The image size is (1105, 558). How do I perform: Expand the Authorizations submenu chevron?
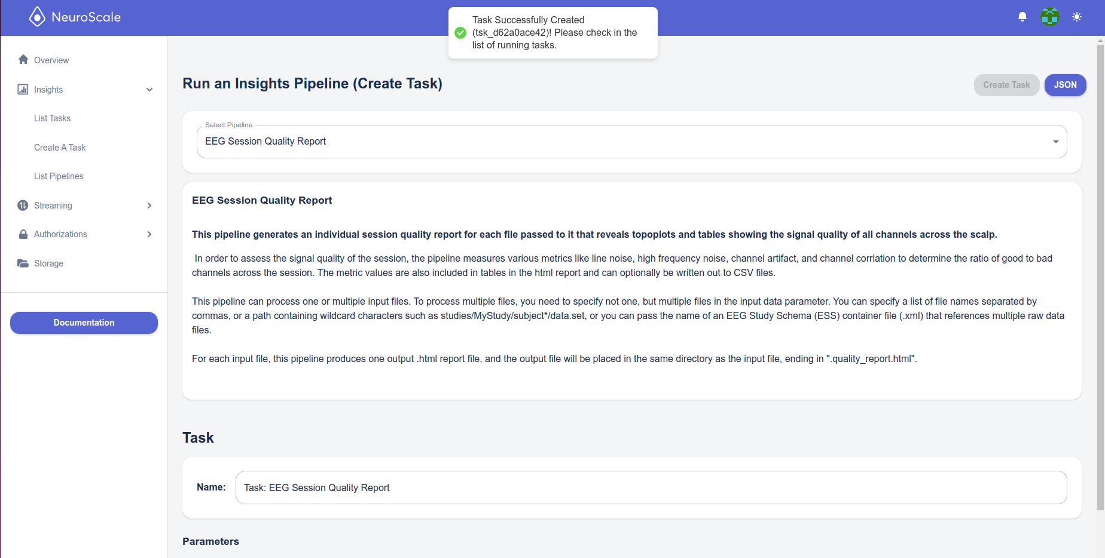click(149, 234)
